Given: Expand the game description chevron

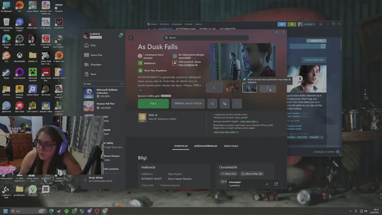Looking at the screenshot, I should pos(140,90).
